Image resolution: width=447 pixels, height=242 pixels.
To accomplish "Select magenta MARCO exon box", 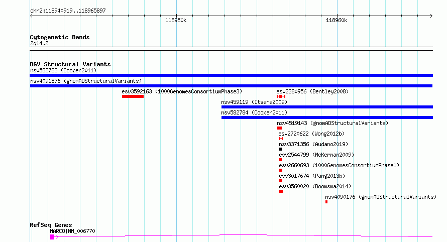I will coord(52,237).
